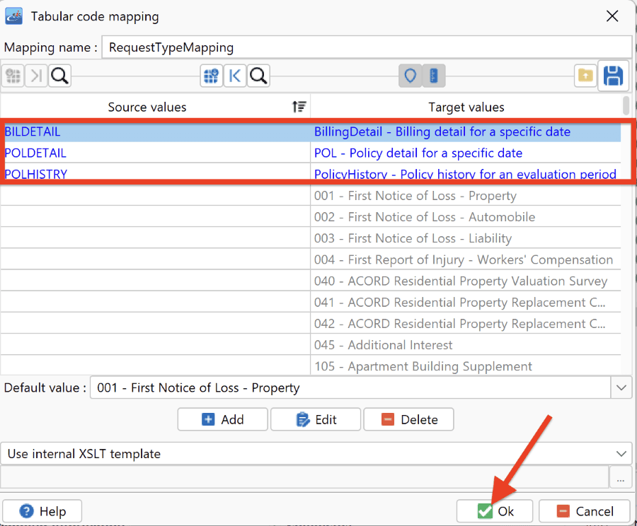Image resolution: width=637 pixels, height=526 pixels.
Task: Click the Cancel button
Action: [x=585, y=511]
